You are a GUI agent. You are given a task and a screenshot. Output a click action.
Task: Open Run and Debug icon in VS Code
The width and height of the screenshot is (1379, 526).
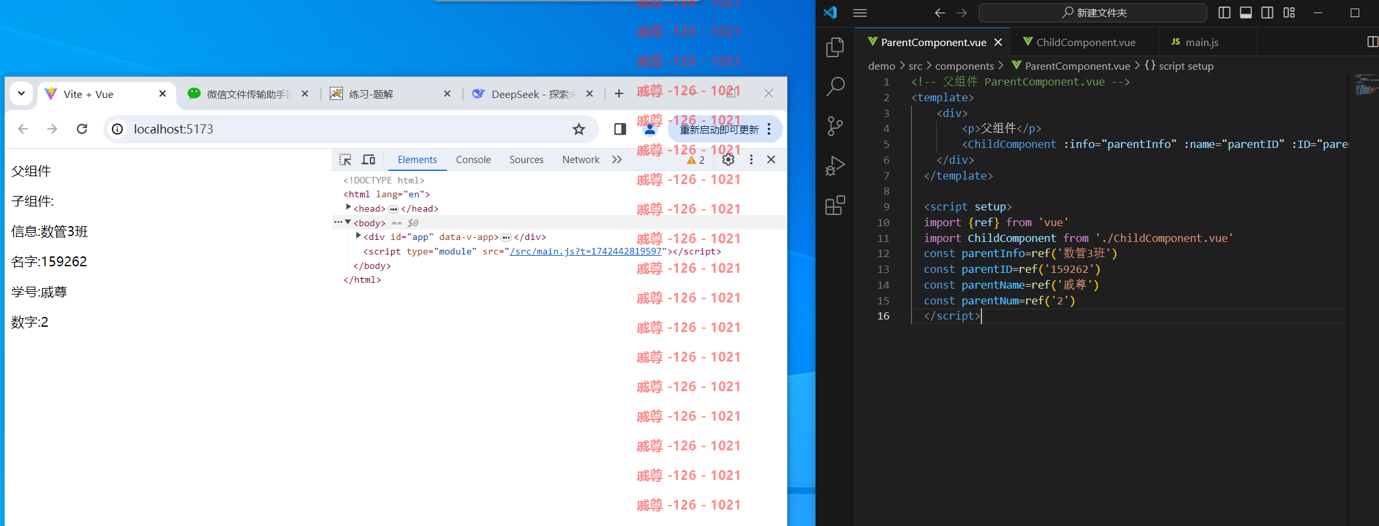pyautogui.click(x=835, y=166)
